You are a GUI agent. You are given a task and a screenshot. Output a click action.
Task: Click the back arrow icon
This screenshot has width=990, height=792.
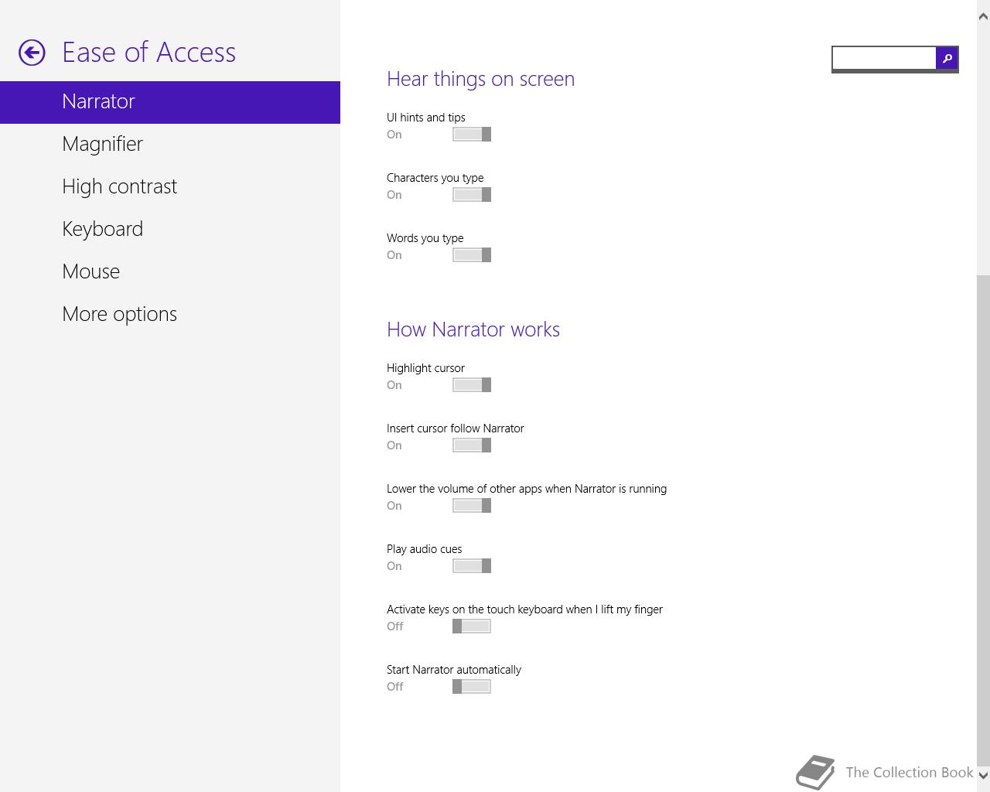tap(32, 53)
